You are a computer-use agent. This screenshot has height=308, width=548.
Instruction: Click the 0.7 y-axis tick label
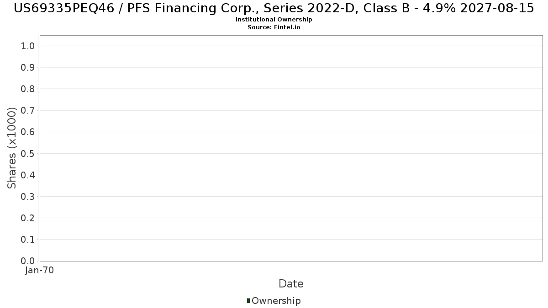pos(28,110)
